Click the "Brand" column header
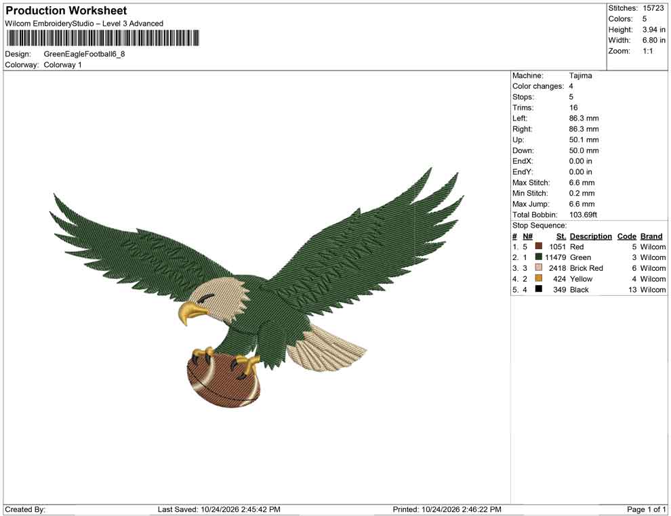Image resolution: width=671 pixels, height=516 pixels. click(651, 236)
